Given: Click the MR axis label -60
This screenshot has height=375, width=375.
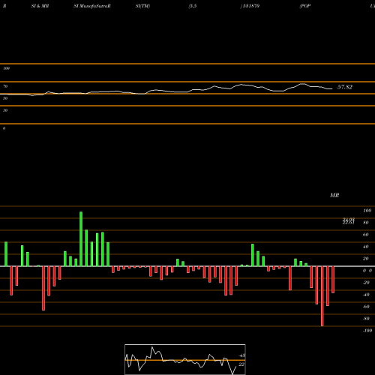Looking at the screenshot, I should click(366, 307).
